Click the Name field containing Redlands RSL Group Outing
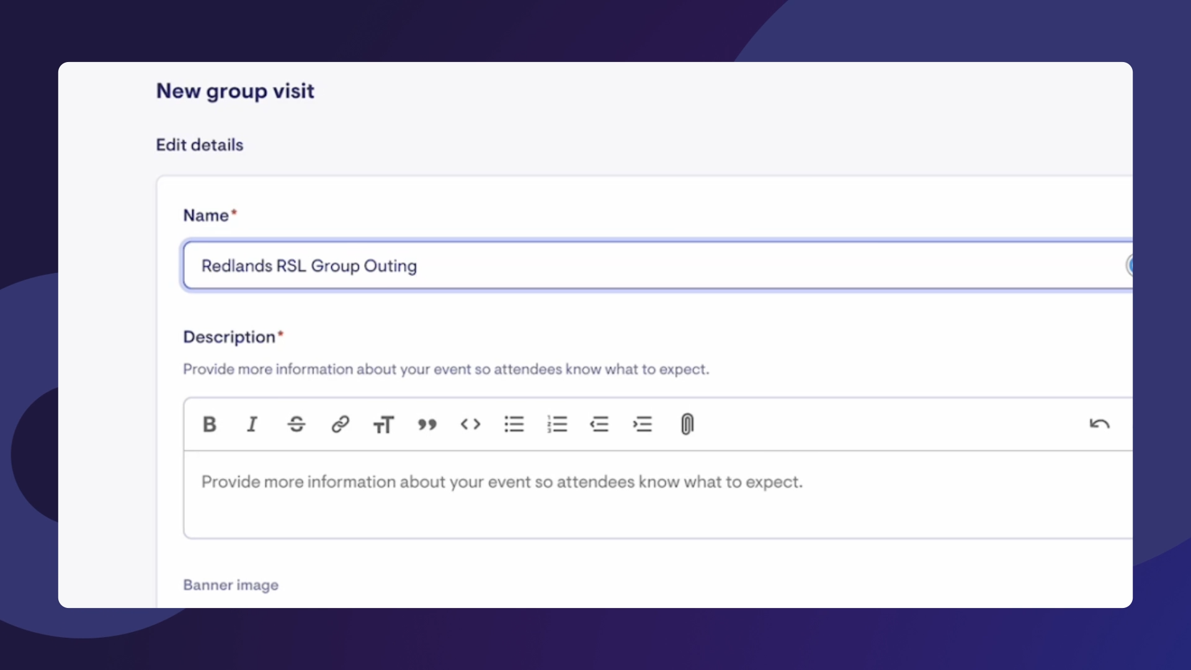 click(620, 266)
